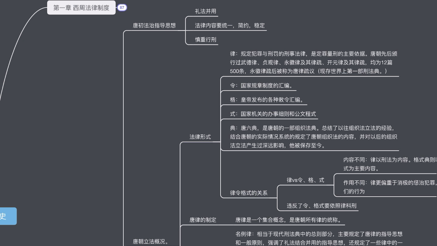
Task: Select the 名例律 description node
Action: point(319,238)
